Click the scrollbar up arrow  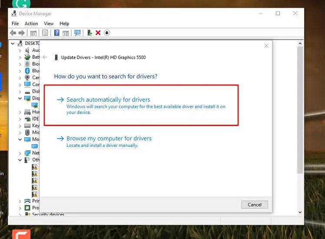click(300, 43)
